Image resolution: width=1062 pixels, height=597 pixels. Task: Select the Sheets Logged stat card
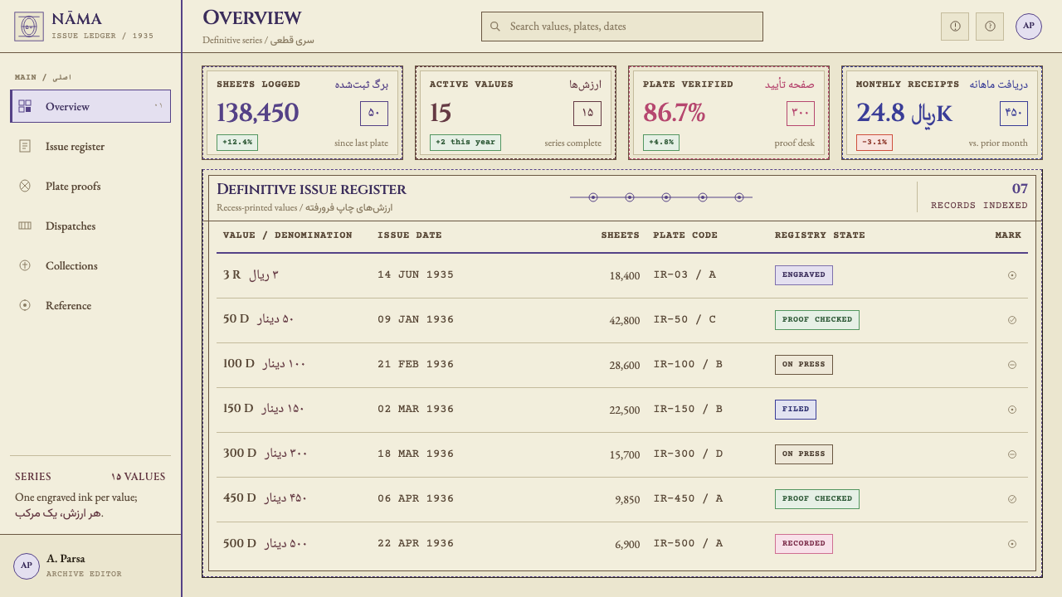click(x=302, y=113)
